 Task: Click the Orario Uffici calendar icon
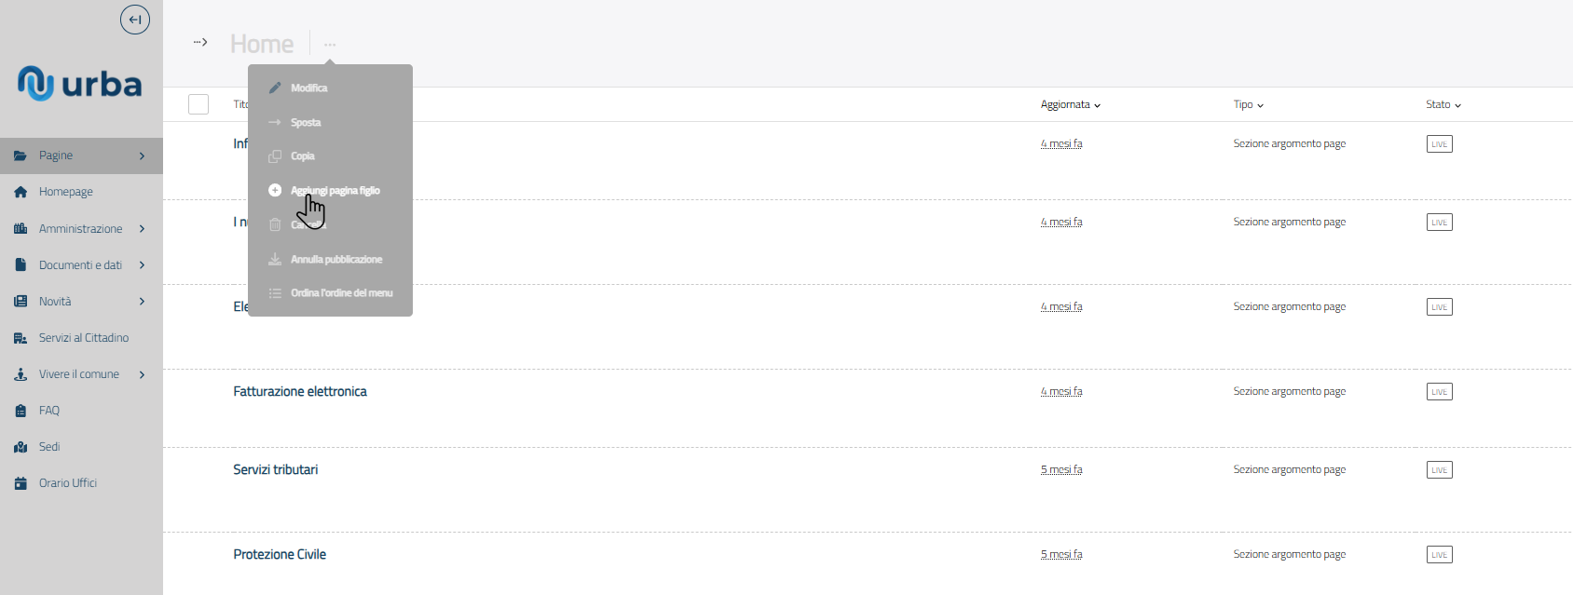21,483
